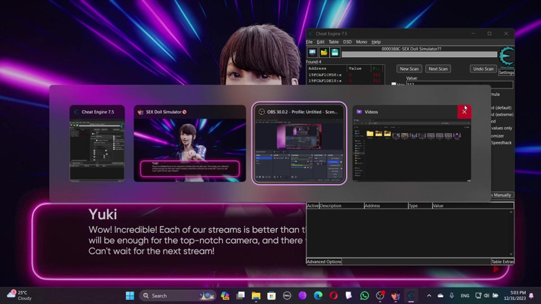This screenshot has height=304, width=541.
Task: Open the weather widget showing 25°C Cloudy
Action: 19,296
